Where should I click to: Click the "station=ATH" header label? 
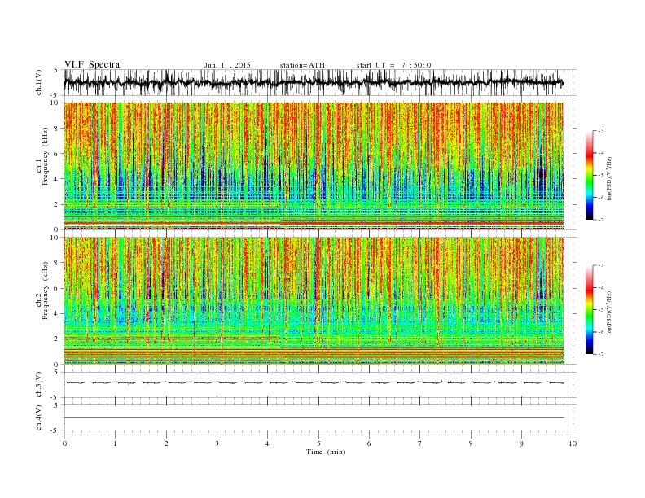(x=302, y=65)
